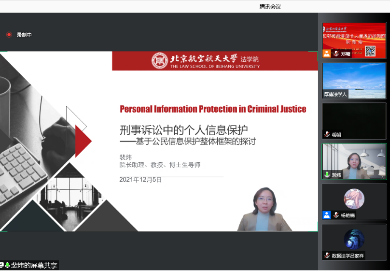Click the muted microphone icon beside 郑曦

(335, 54)
